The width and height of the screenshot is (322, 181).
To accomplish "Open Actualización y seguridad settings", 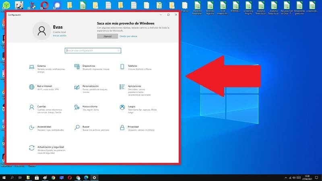I will click(x=47, y=150).
